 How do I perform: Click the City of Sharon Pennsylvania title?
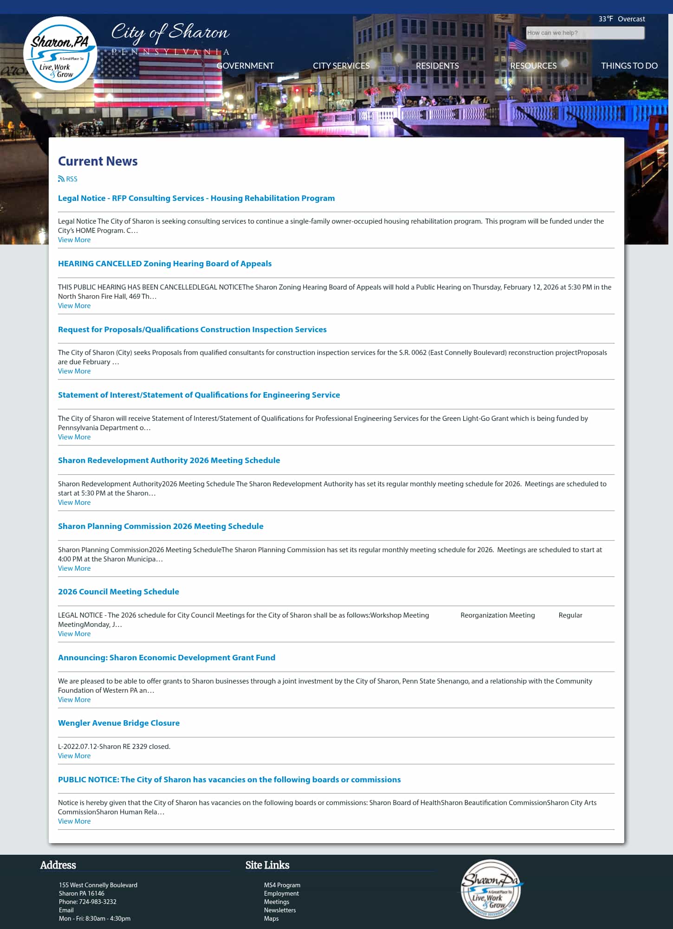(x=170, y=39)
